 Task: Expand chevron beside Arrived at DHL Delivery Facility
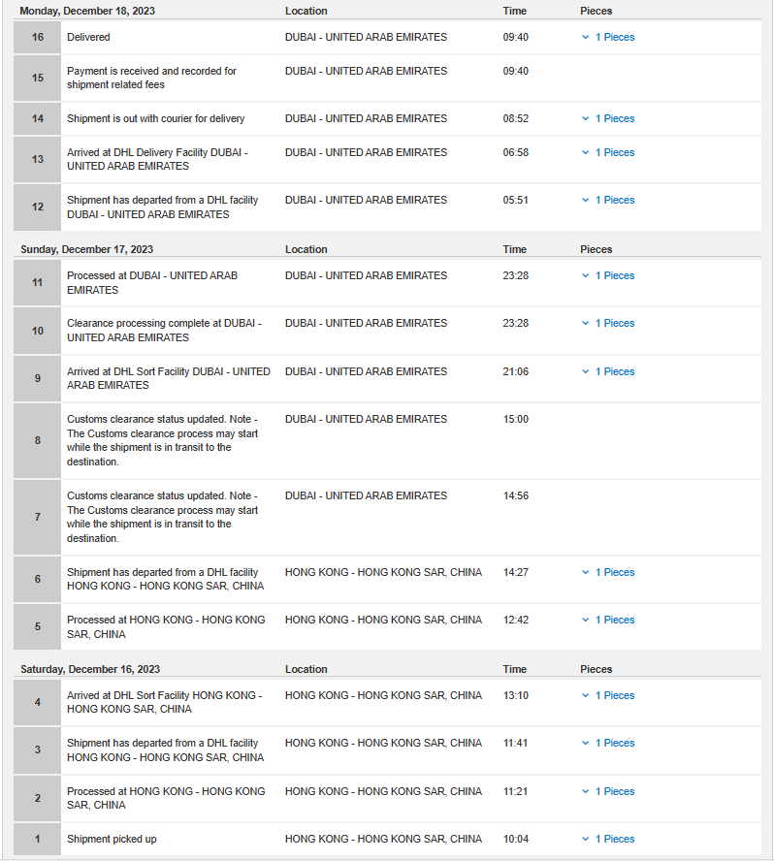(x=585, y=152)
